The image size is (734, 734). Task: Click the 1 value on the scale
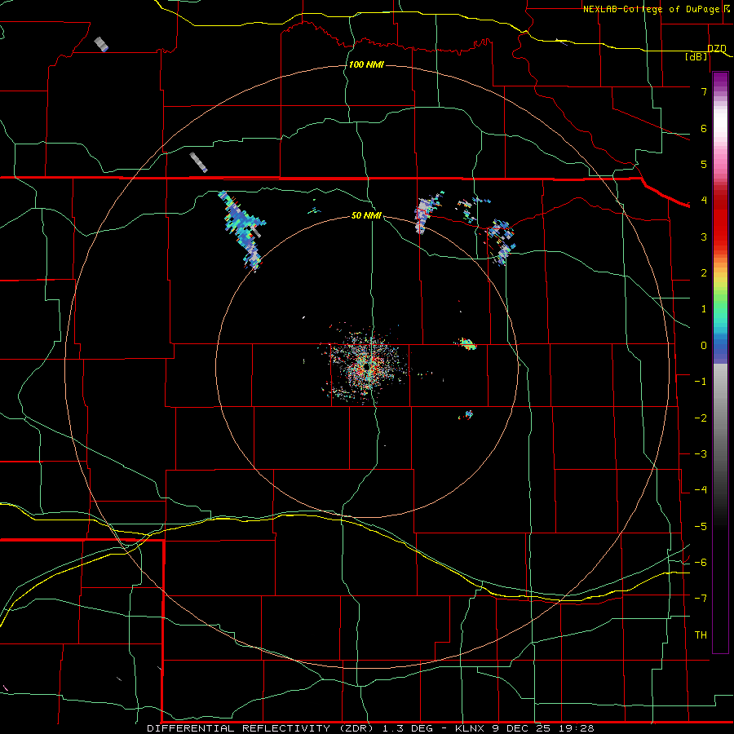point(704,309)
